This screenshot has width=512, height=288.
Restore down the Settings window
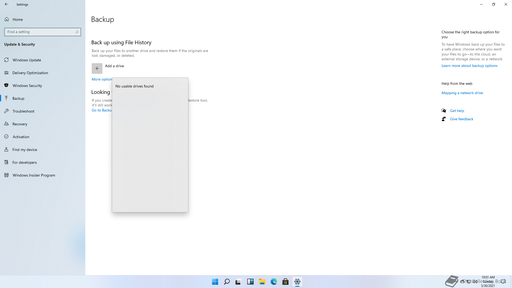click(494, 4)
